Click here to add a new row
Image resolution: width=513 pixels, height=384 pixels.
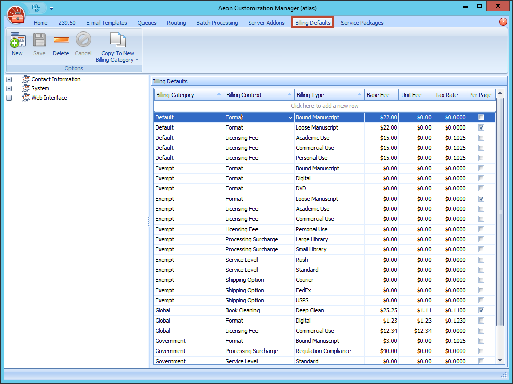tap(324, 105)
